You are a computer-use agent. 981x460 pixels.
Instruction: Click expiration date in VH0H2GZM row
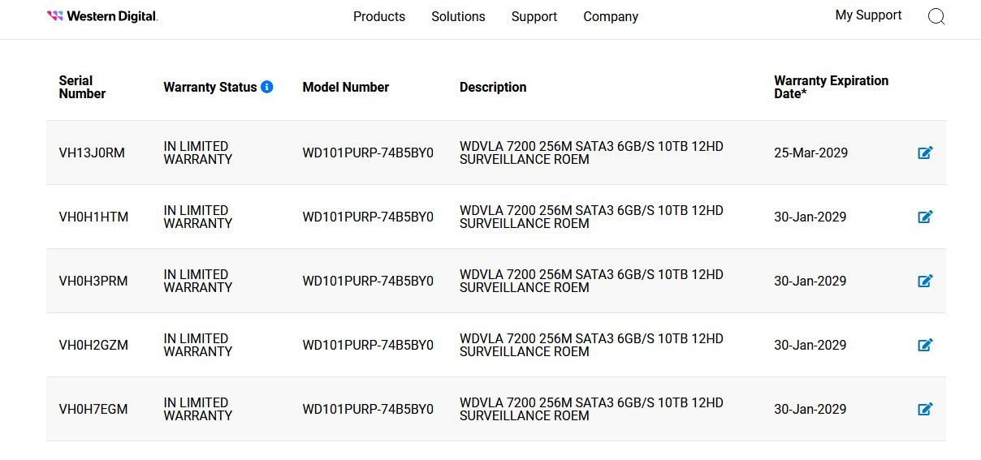[810, 345]
